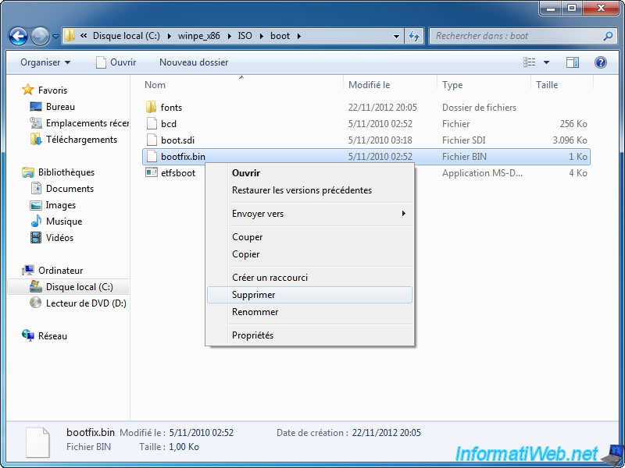625x468 pixels.
Task: Open Documents library
Action: pos(70,189)
